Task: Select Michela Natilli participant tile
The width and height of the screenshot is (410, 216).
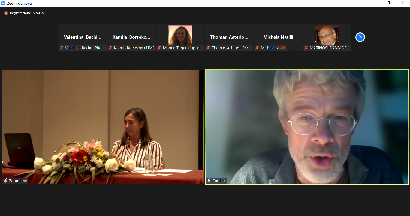Action: (x=278, y=37)
